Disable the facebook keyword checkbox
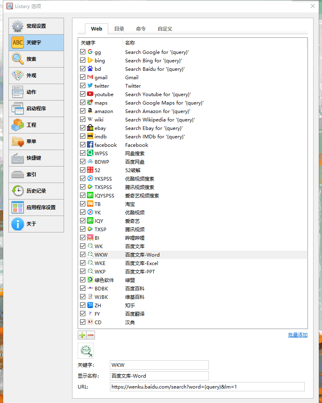Viewport: 322px width, 403px height. click(x=83, y=145)
